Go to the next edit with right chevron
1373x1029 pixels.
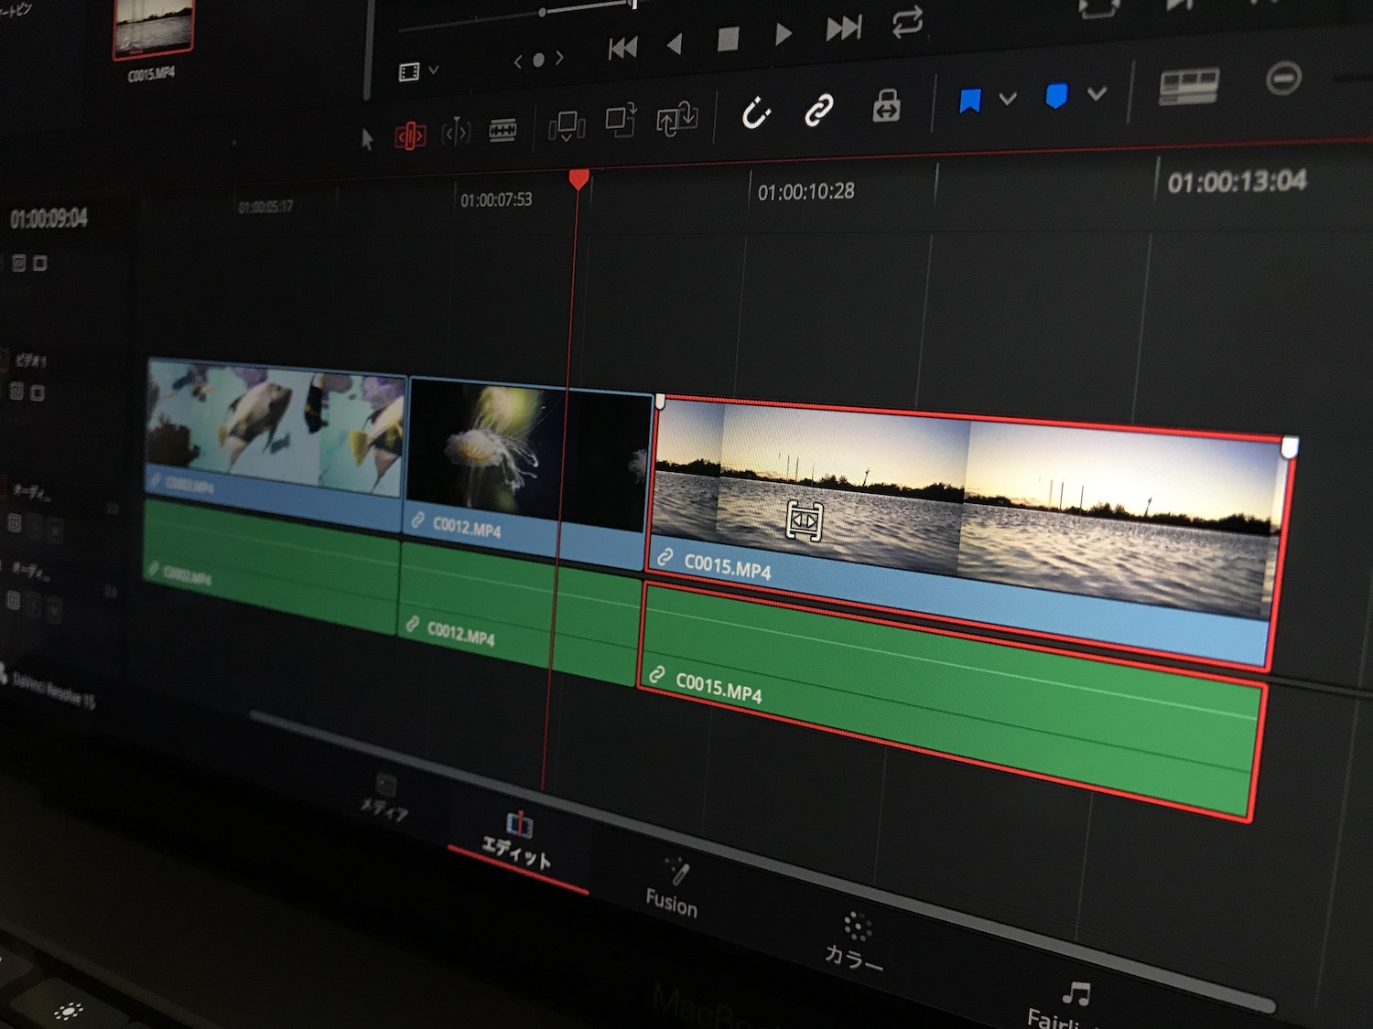click(x=559, y=58)
